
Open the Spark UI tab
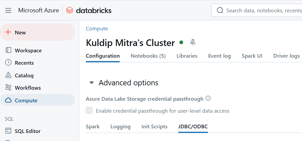click(252, 56)
